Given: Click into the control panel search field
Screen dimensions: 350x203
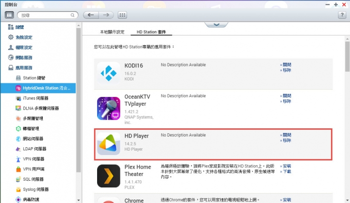Looking at the screenshot, I should [48, 15].
